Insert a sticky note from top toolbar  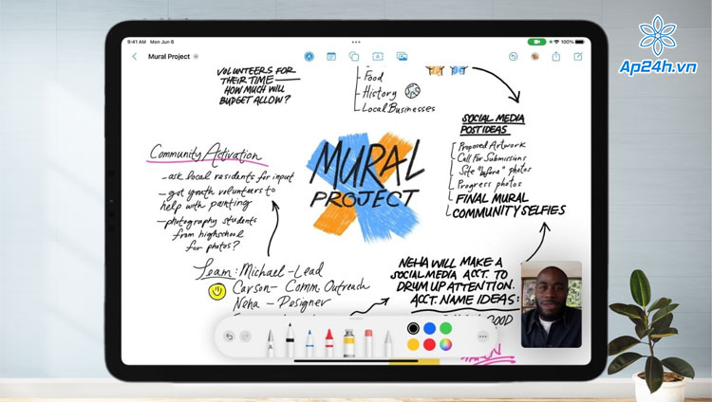331,57
